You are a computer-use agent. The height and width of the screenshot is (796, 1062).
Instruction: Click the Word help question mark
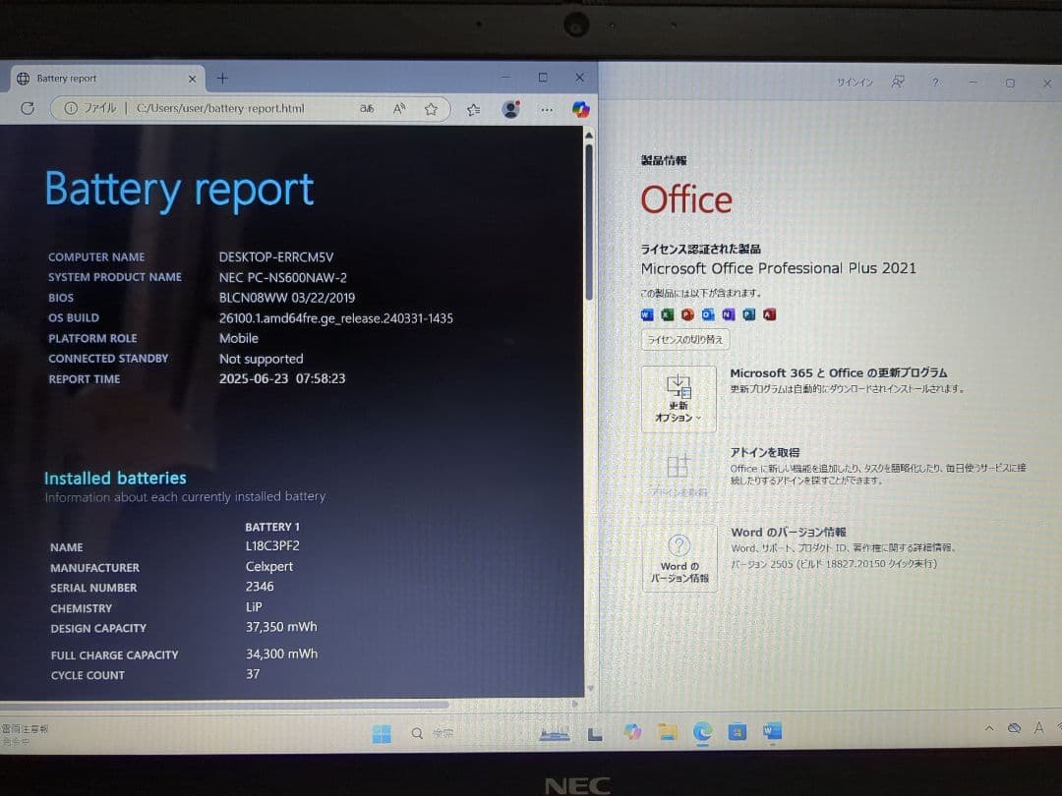(x=935, y=83)
